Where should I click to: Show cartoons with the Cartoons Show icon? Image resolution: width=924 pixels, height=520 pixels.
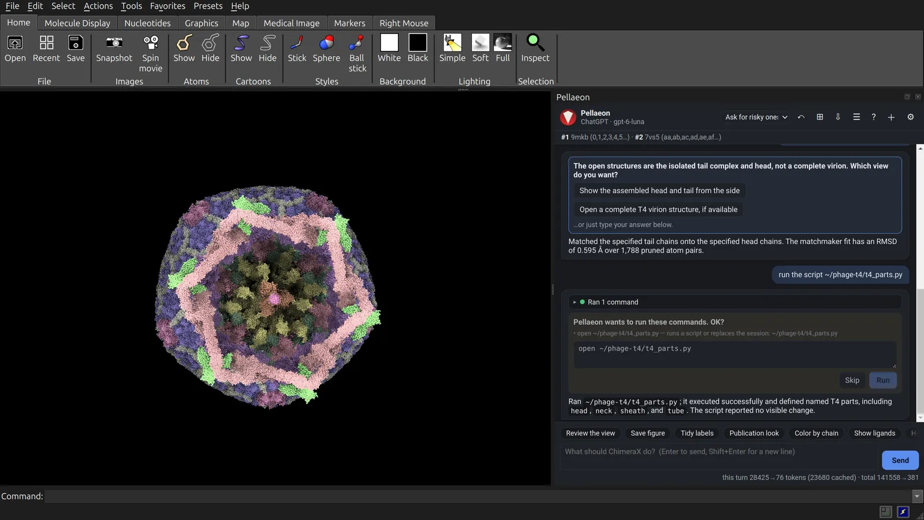coord(241,49)
